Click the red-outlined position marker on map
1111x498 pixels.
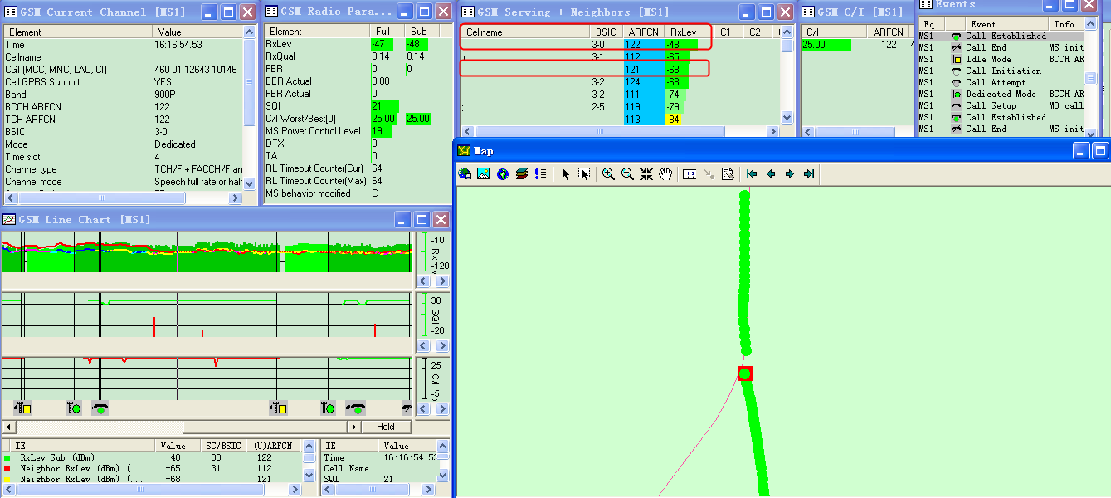(x=745, y=373)
